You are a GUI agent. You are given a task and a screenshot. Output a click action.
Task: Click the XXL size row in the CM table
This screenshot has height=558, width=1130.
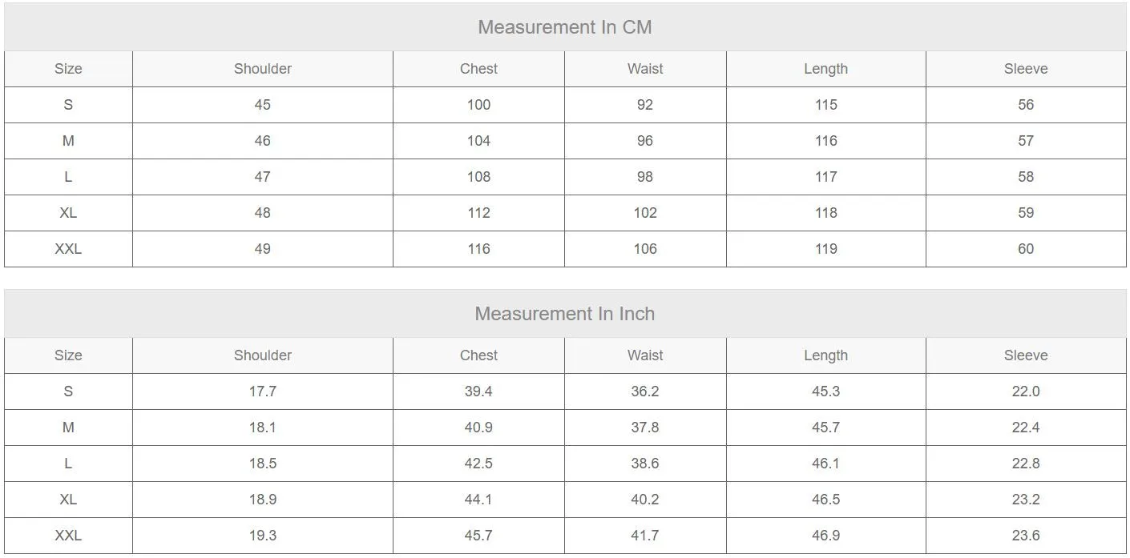pos(565,249)
